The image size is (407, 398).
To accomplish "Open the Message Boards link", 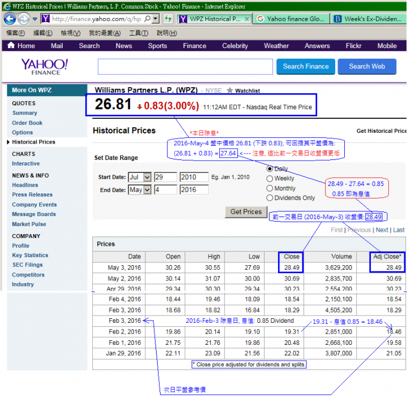I will [x=34, y=214].
